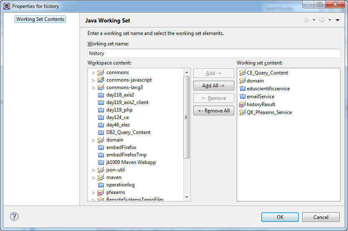This screenshot has height=231, width=348.
Task: Click the historyResult project icon
Action: [243, 104]
